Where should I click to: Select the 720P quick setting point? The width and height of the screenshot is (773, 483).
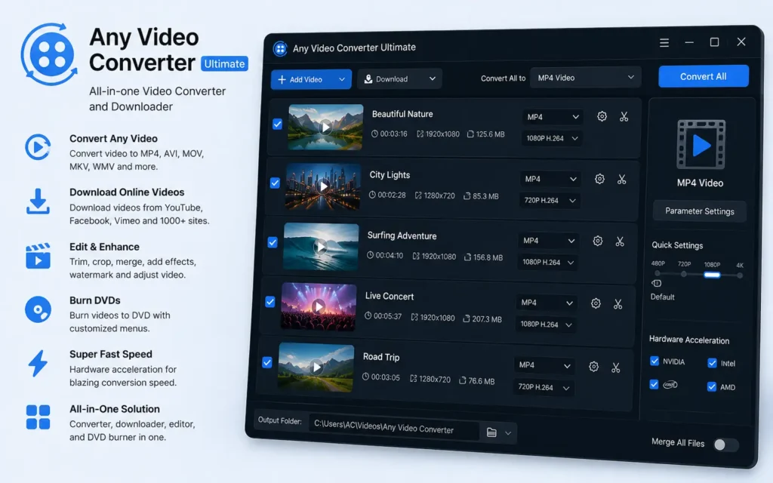(684, 274)
